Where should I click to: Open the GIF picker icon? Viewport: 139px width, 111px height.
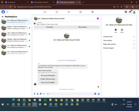coord(44,94)
